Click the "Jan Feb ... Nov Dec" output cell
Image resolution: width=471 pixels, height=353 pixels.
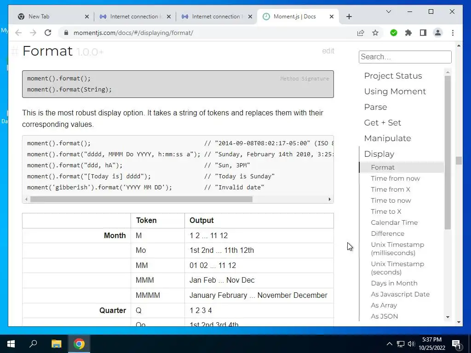click(259, 280)
